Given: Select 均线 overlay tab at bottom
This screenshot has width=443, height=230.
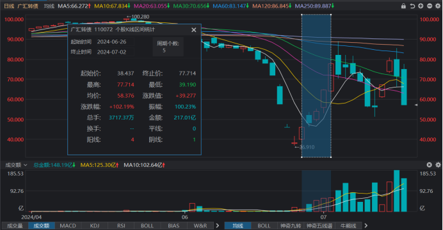Looking at the screenshot, I should pyautogui.click(x=238, y=226).
